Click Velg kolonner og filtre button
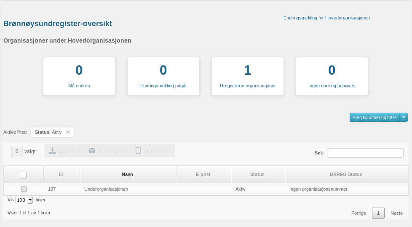The image size is (412, 227). coord(375,117)
